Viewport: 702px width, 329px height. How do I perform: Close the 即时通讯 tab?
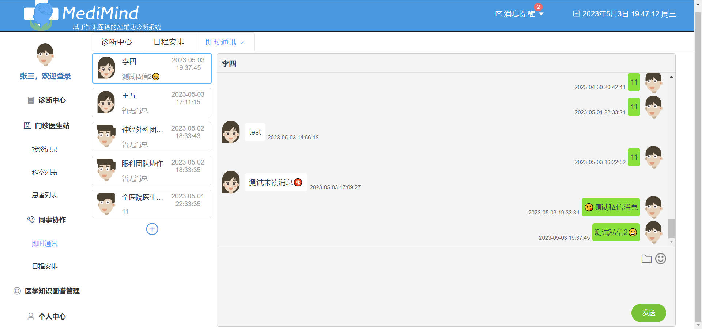point(242,42)
